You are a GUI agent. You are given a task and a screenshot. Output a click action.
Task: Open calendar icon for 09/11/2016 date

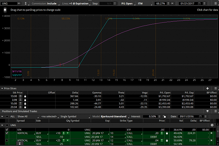[x=200, y=116]
